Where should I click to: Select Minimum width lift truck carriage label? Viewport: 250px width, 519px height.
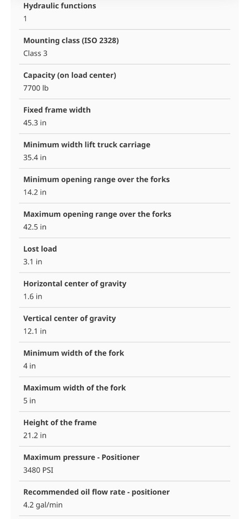pyautogui.click(x=86, y=145)
